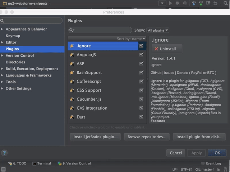The image size is (230, 172).
Task: Click the .ignore plugin icon
Action: pos(72,46)
